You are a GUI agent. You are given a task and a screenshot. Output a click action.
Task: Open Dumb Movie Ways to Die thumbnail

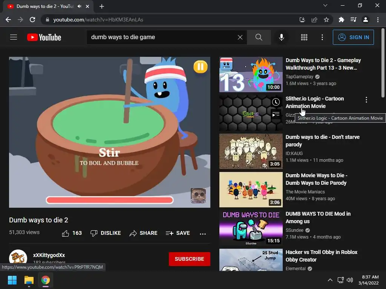click(x=251, y=190)
